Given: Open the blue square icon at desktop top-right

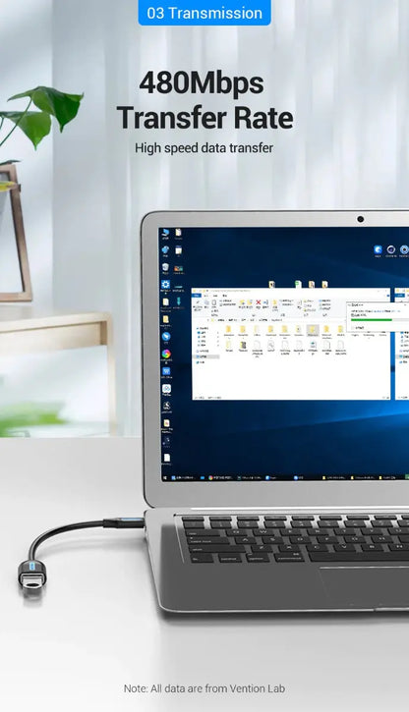Looking at the screenshot, I should 378,249.
